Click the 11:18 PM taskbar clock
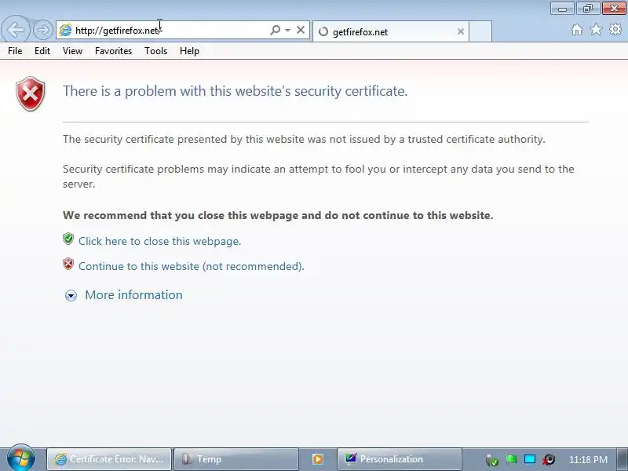Viewport: 628px width, 471px height. (588, 459)
